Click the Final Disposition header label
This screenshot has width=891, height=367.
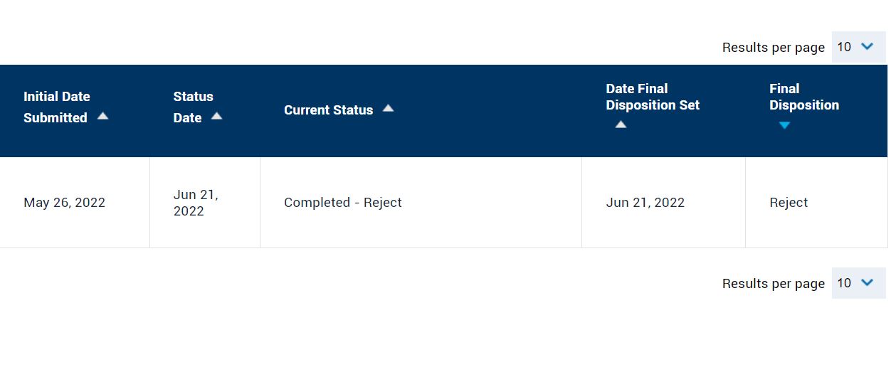click(x=804, y=97)
